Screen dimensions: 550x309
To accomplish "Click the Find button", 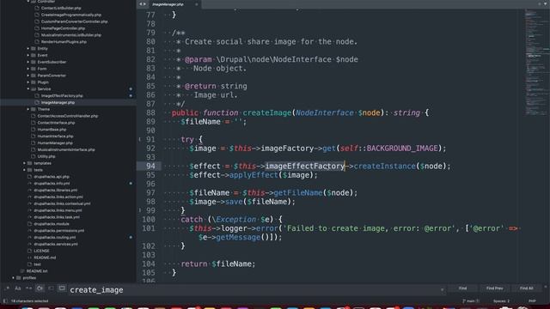I will 462,288.
